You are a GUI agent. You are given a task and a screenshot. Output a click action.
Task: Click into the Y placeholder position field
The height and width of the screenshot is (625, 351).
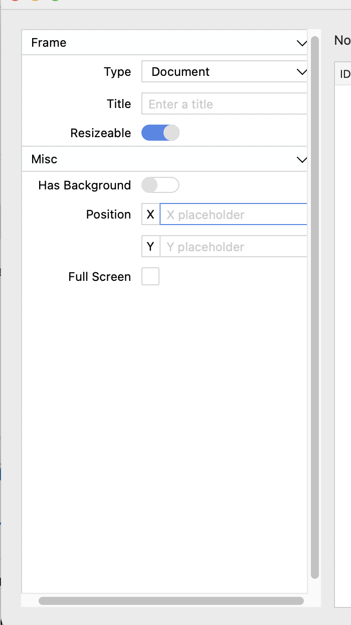[233, 247]
